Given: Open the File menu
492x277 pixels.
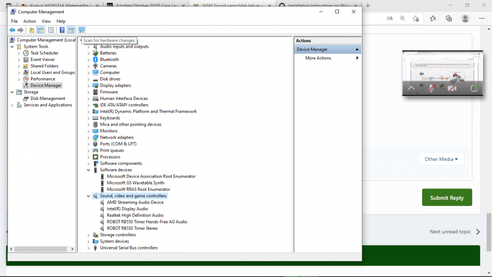Looking at the screenshot, I should (x=14, y=21).
